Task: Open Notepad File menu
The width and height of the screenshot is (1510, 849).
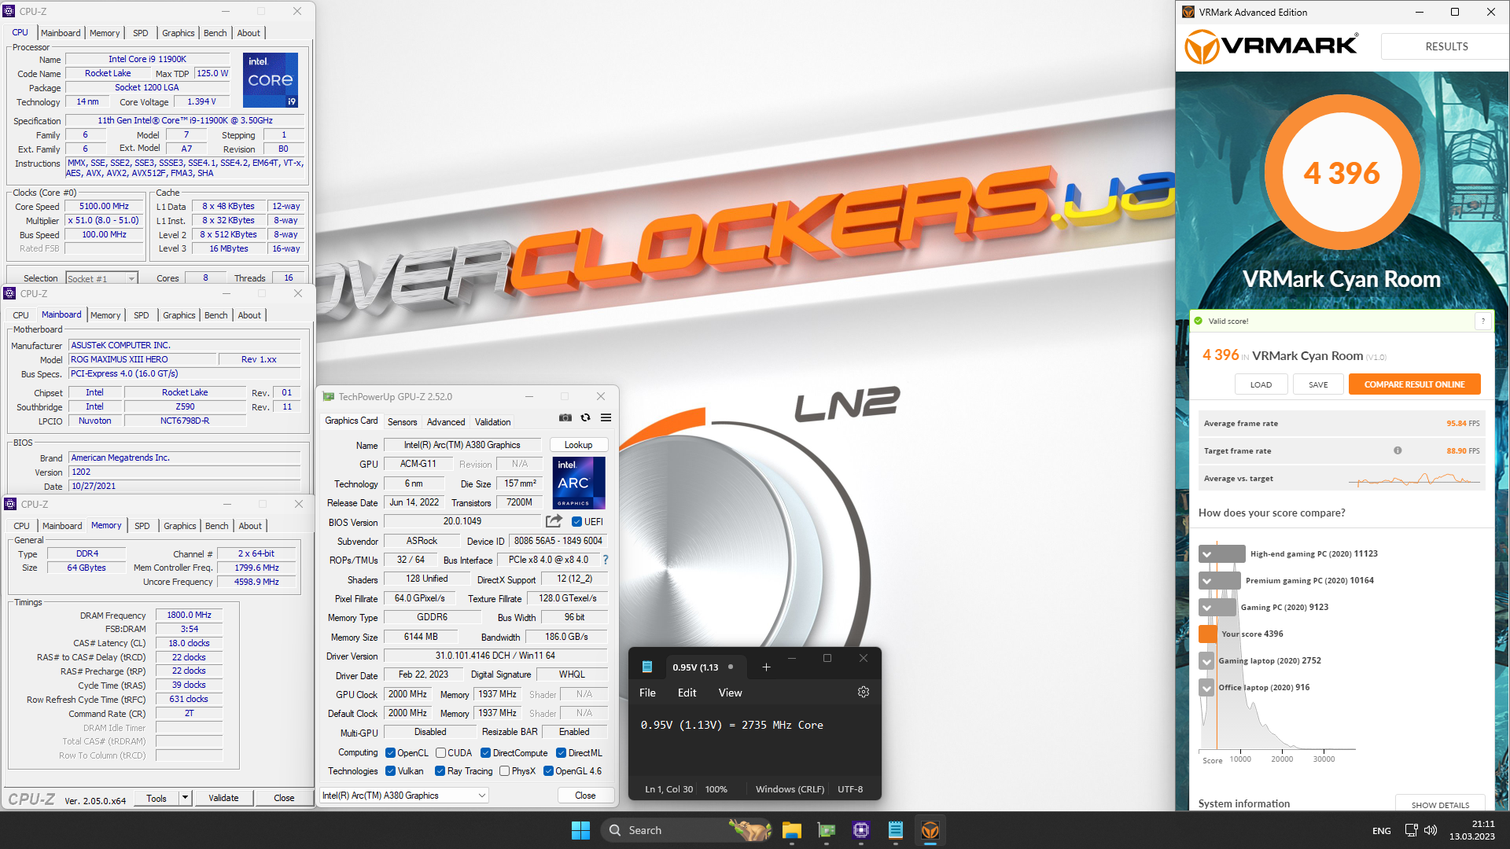Action: [647, 693]
